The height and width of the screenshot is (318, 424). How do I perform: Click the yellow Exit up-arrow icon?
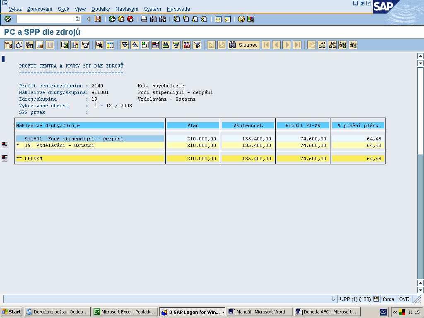coord(121,19)
